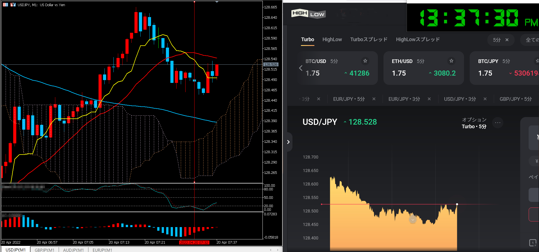Viewport: 539px width, 252px height.
Task: Expand the side panel with the arrow handle
Action: (x=288, y=142)
